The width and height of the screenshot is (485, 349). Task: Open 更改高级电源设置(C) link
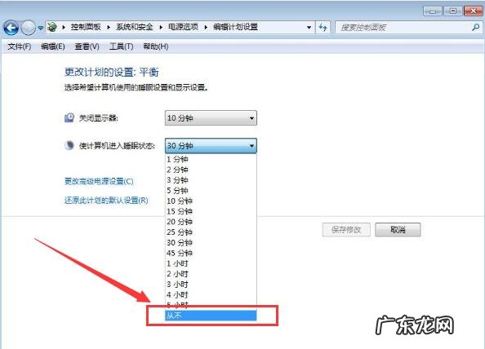[99, 181]
